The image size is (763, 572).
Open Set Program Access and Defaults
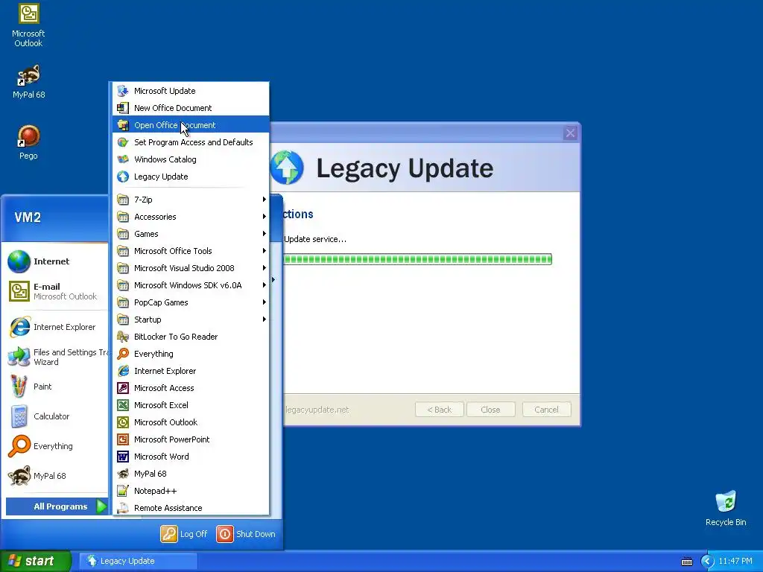[x=190, y=142]
